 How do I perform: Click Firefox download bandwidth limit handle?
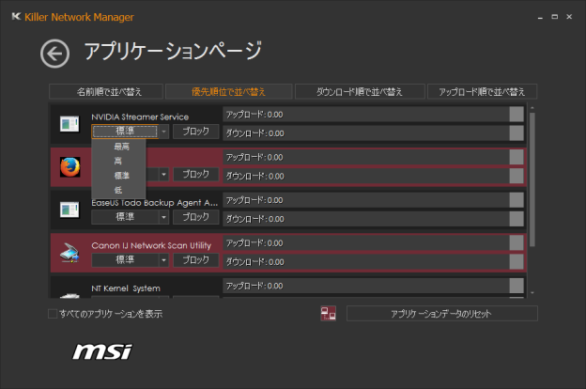[x=517, y=176]
